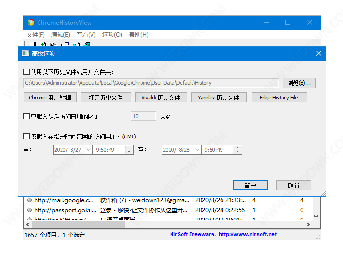Screen dimensions: 343x257
Task: Increase the 从 time with up spinner
Action: [x=129, y=148]
